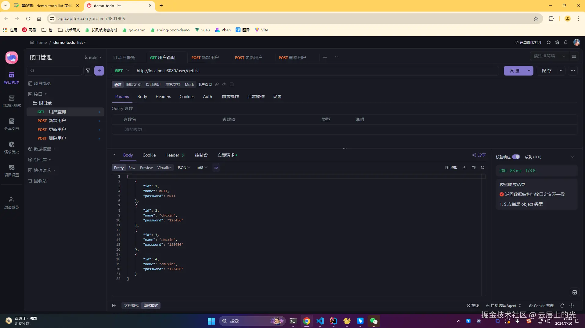Viewport: 585px width, 328px height.
Task: Open the user avatar menu
Action: [x=576, y=42]
